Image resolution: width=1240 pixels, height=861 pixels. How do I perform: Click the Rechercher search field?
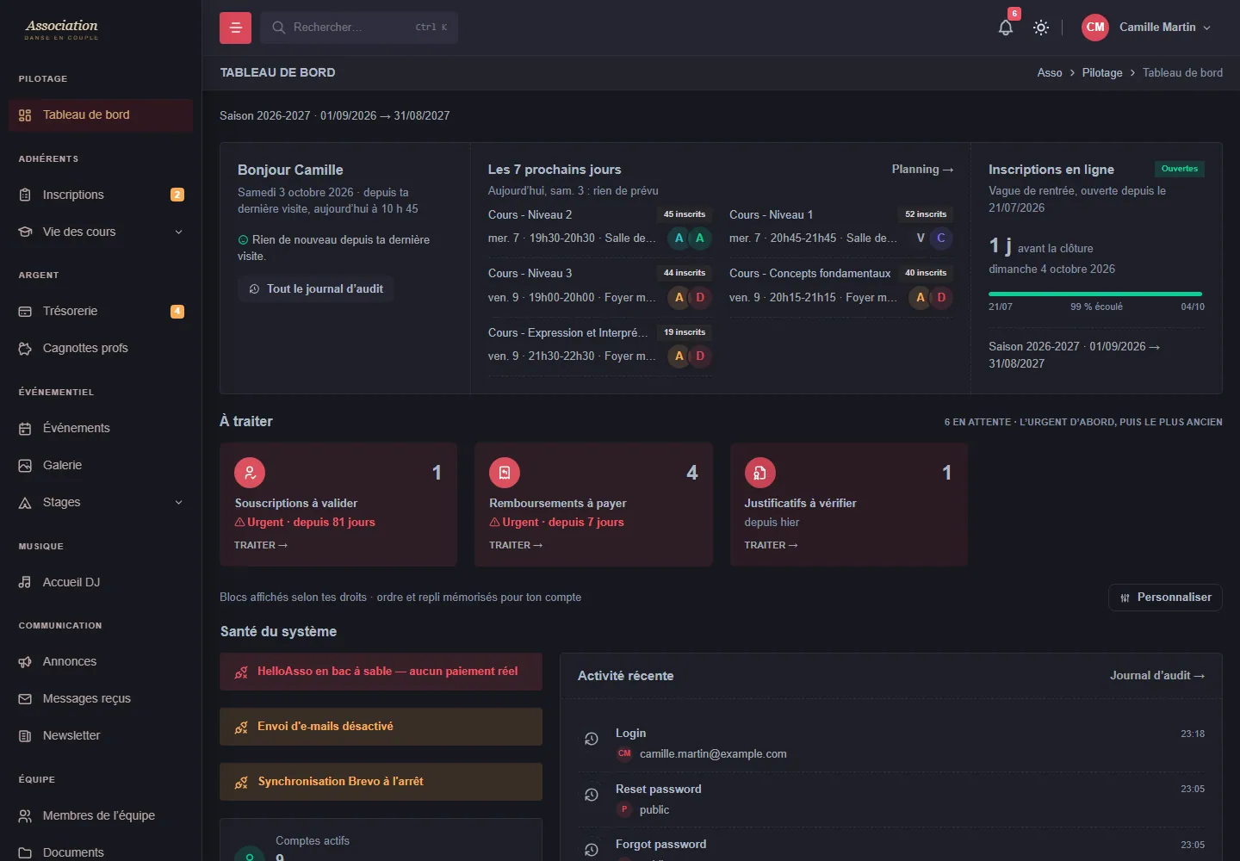pos(359,28)
